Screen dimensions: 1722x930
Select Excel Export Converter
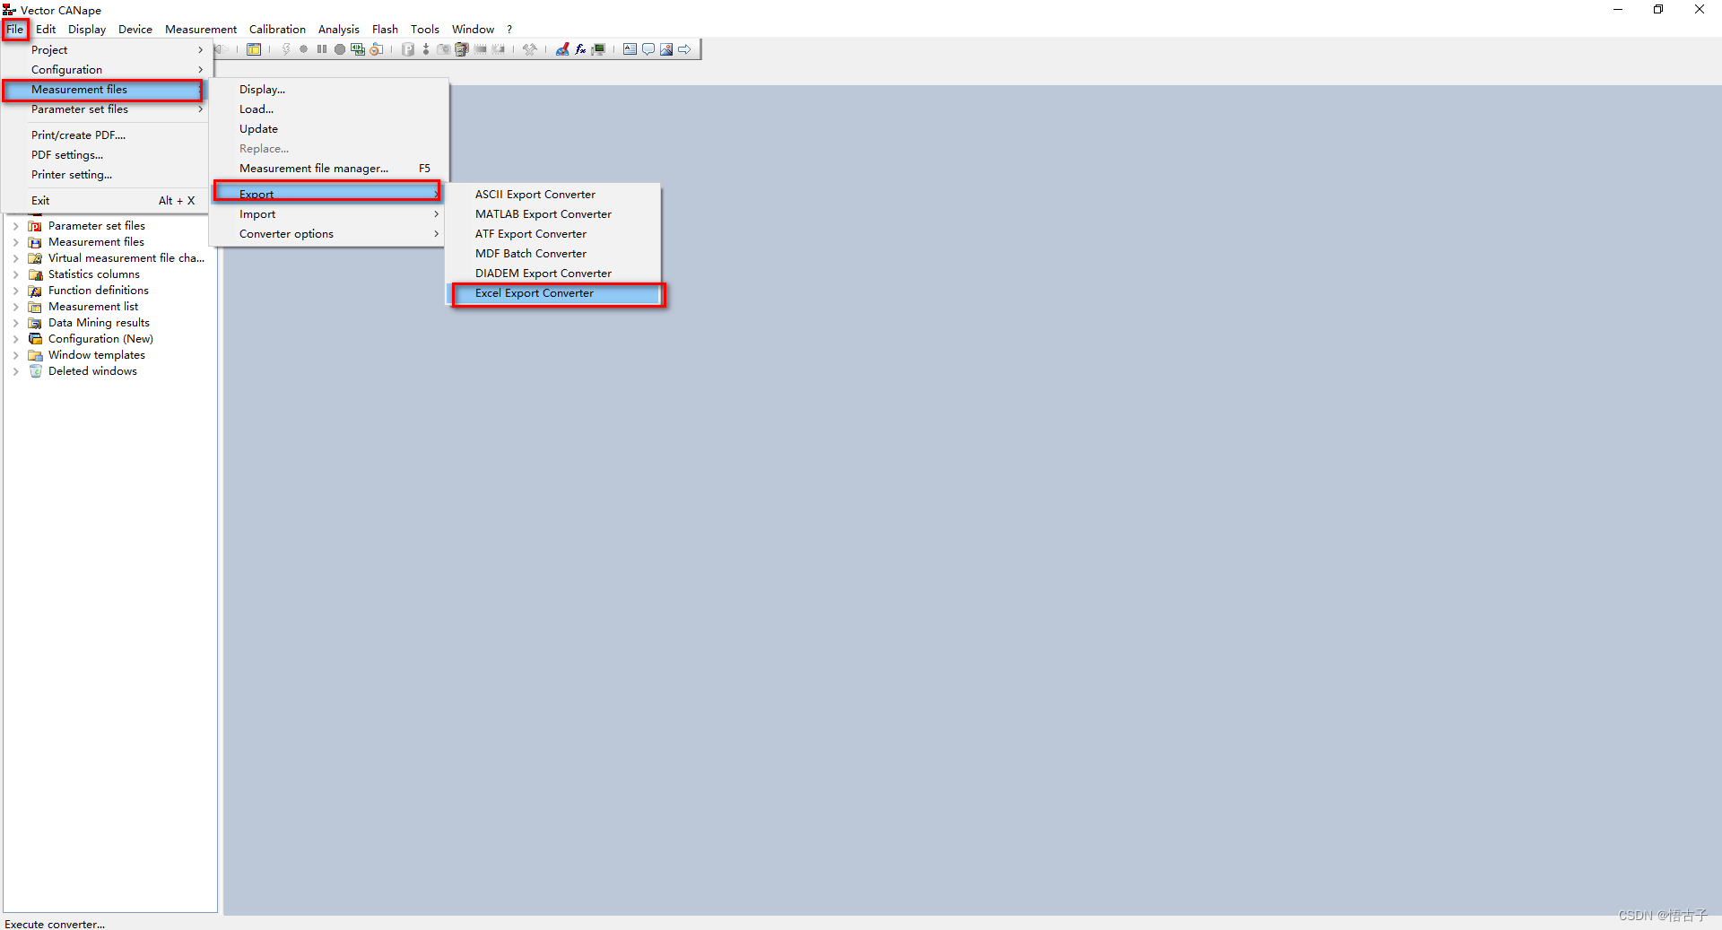pyautogui.click(x=553, y=293)
